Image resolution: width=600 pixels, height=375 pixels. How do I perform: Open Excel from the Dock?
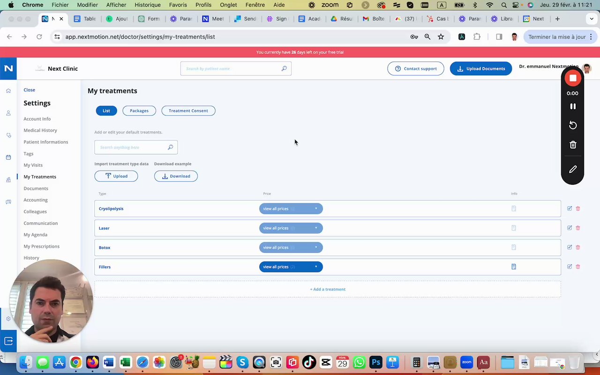[x=125, y=362]
